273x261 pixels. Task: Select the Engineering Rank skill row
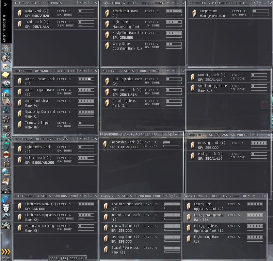coord(225,239)
